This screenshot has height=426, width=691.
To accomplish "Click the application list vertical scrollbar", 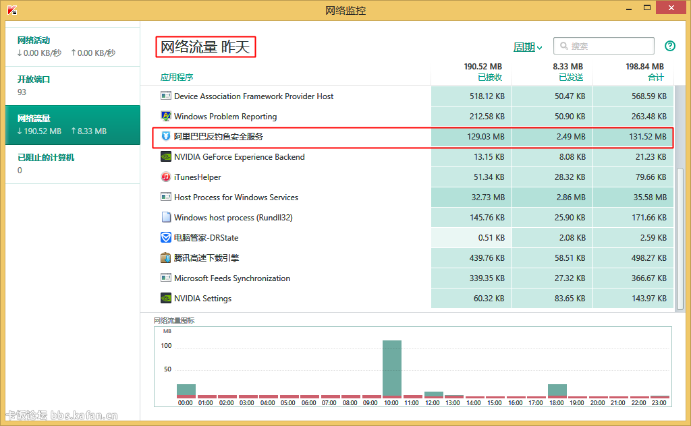I will click(680, 238).
